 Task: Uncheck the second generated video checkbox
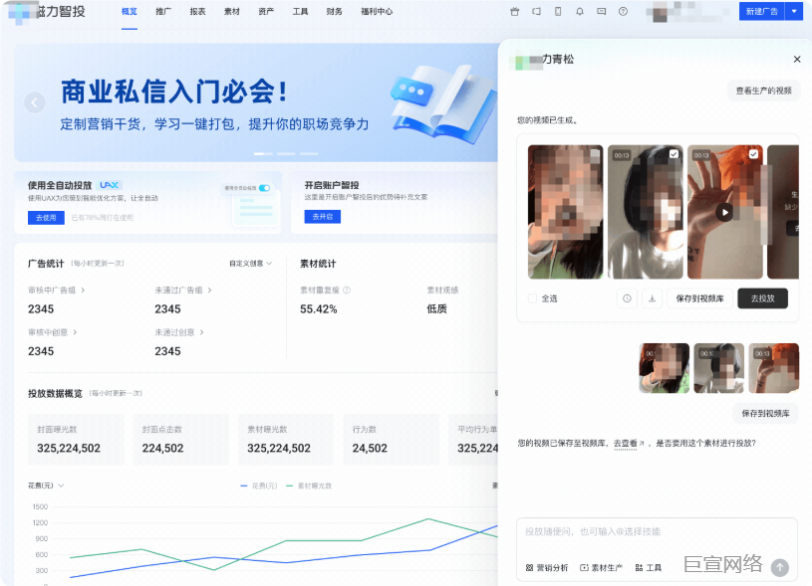pyautogui.click(x=674, y=154)
